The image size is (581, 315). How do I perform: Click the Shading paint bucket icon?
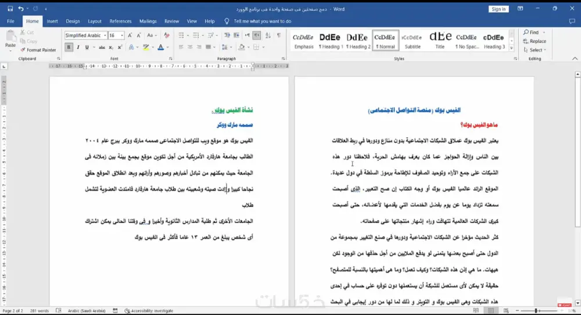pyautogui.click(x=242, y=47)
